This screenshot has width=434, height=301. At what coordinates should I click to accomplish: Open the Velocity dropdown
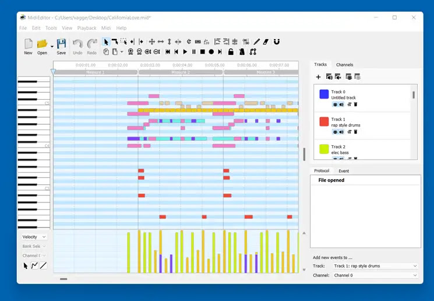coord(34,237)
